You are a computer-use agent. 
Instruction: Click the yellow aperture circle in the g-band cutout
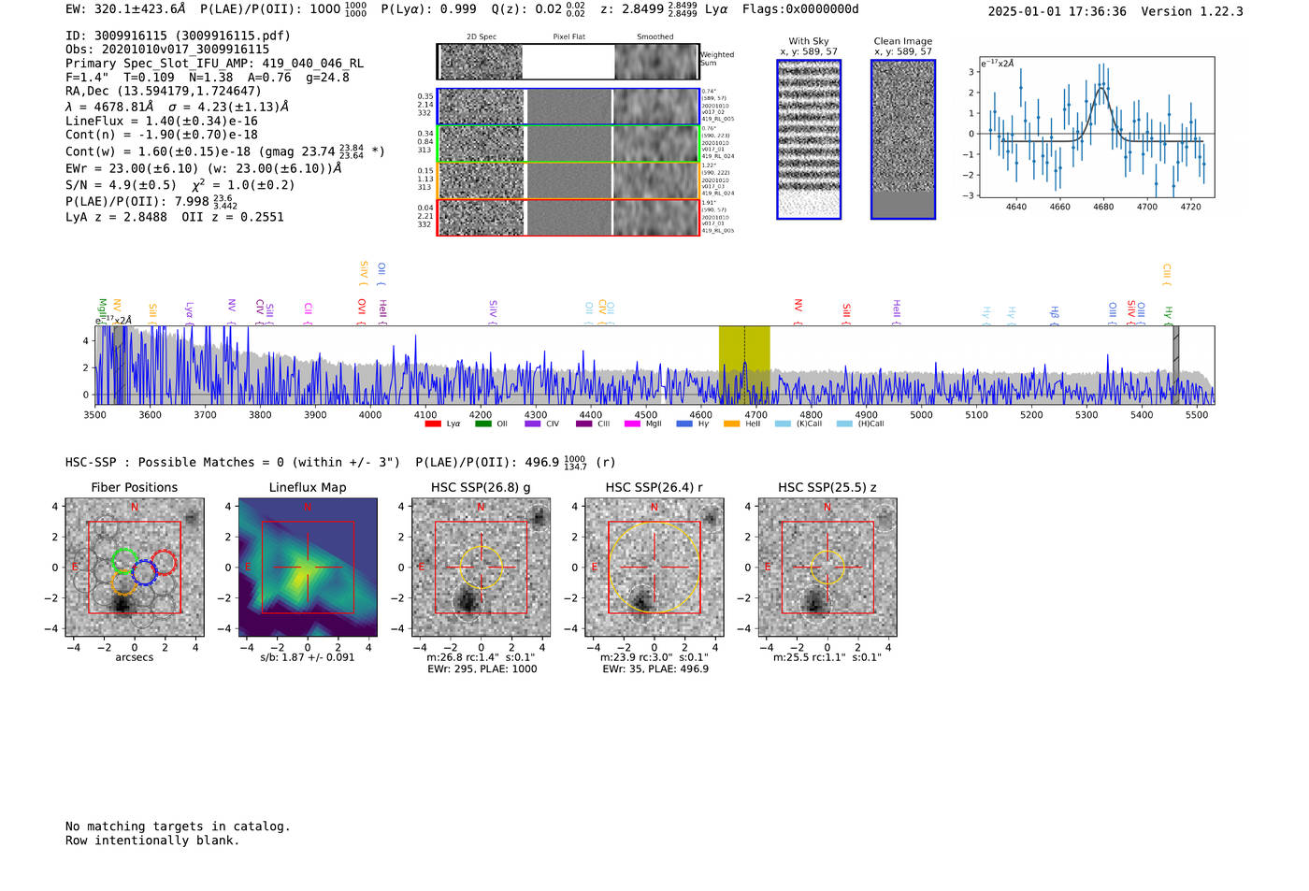(x=481, y=568)
